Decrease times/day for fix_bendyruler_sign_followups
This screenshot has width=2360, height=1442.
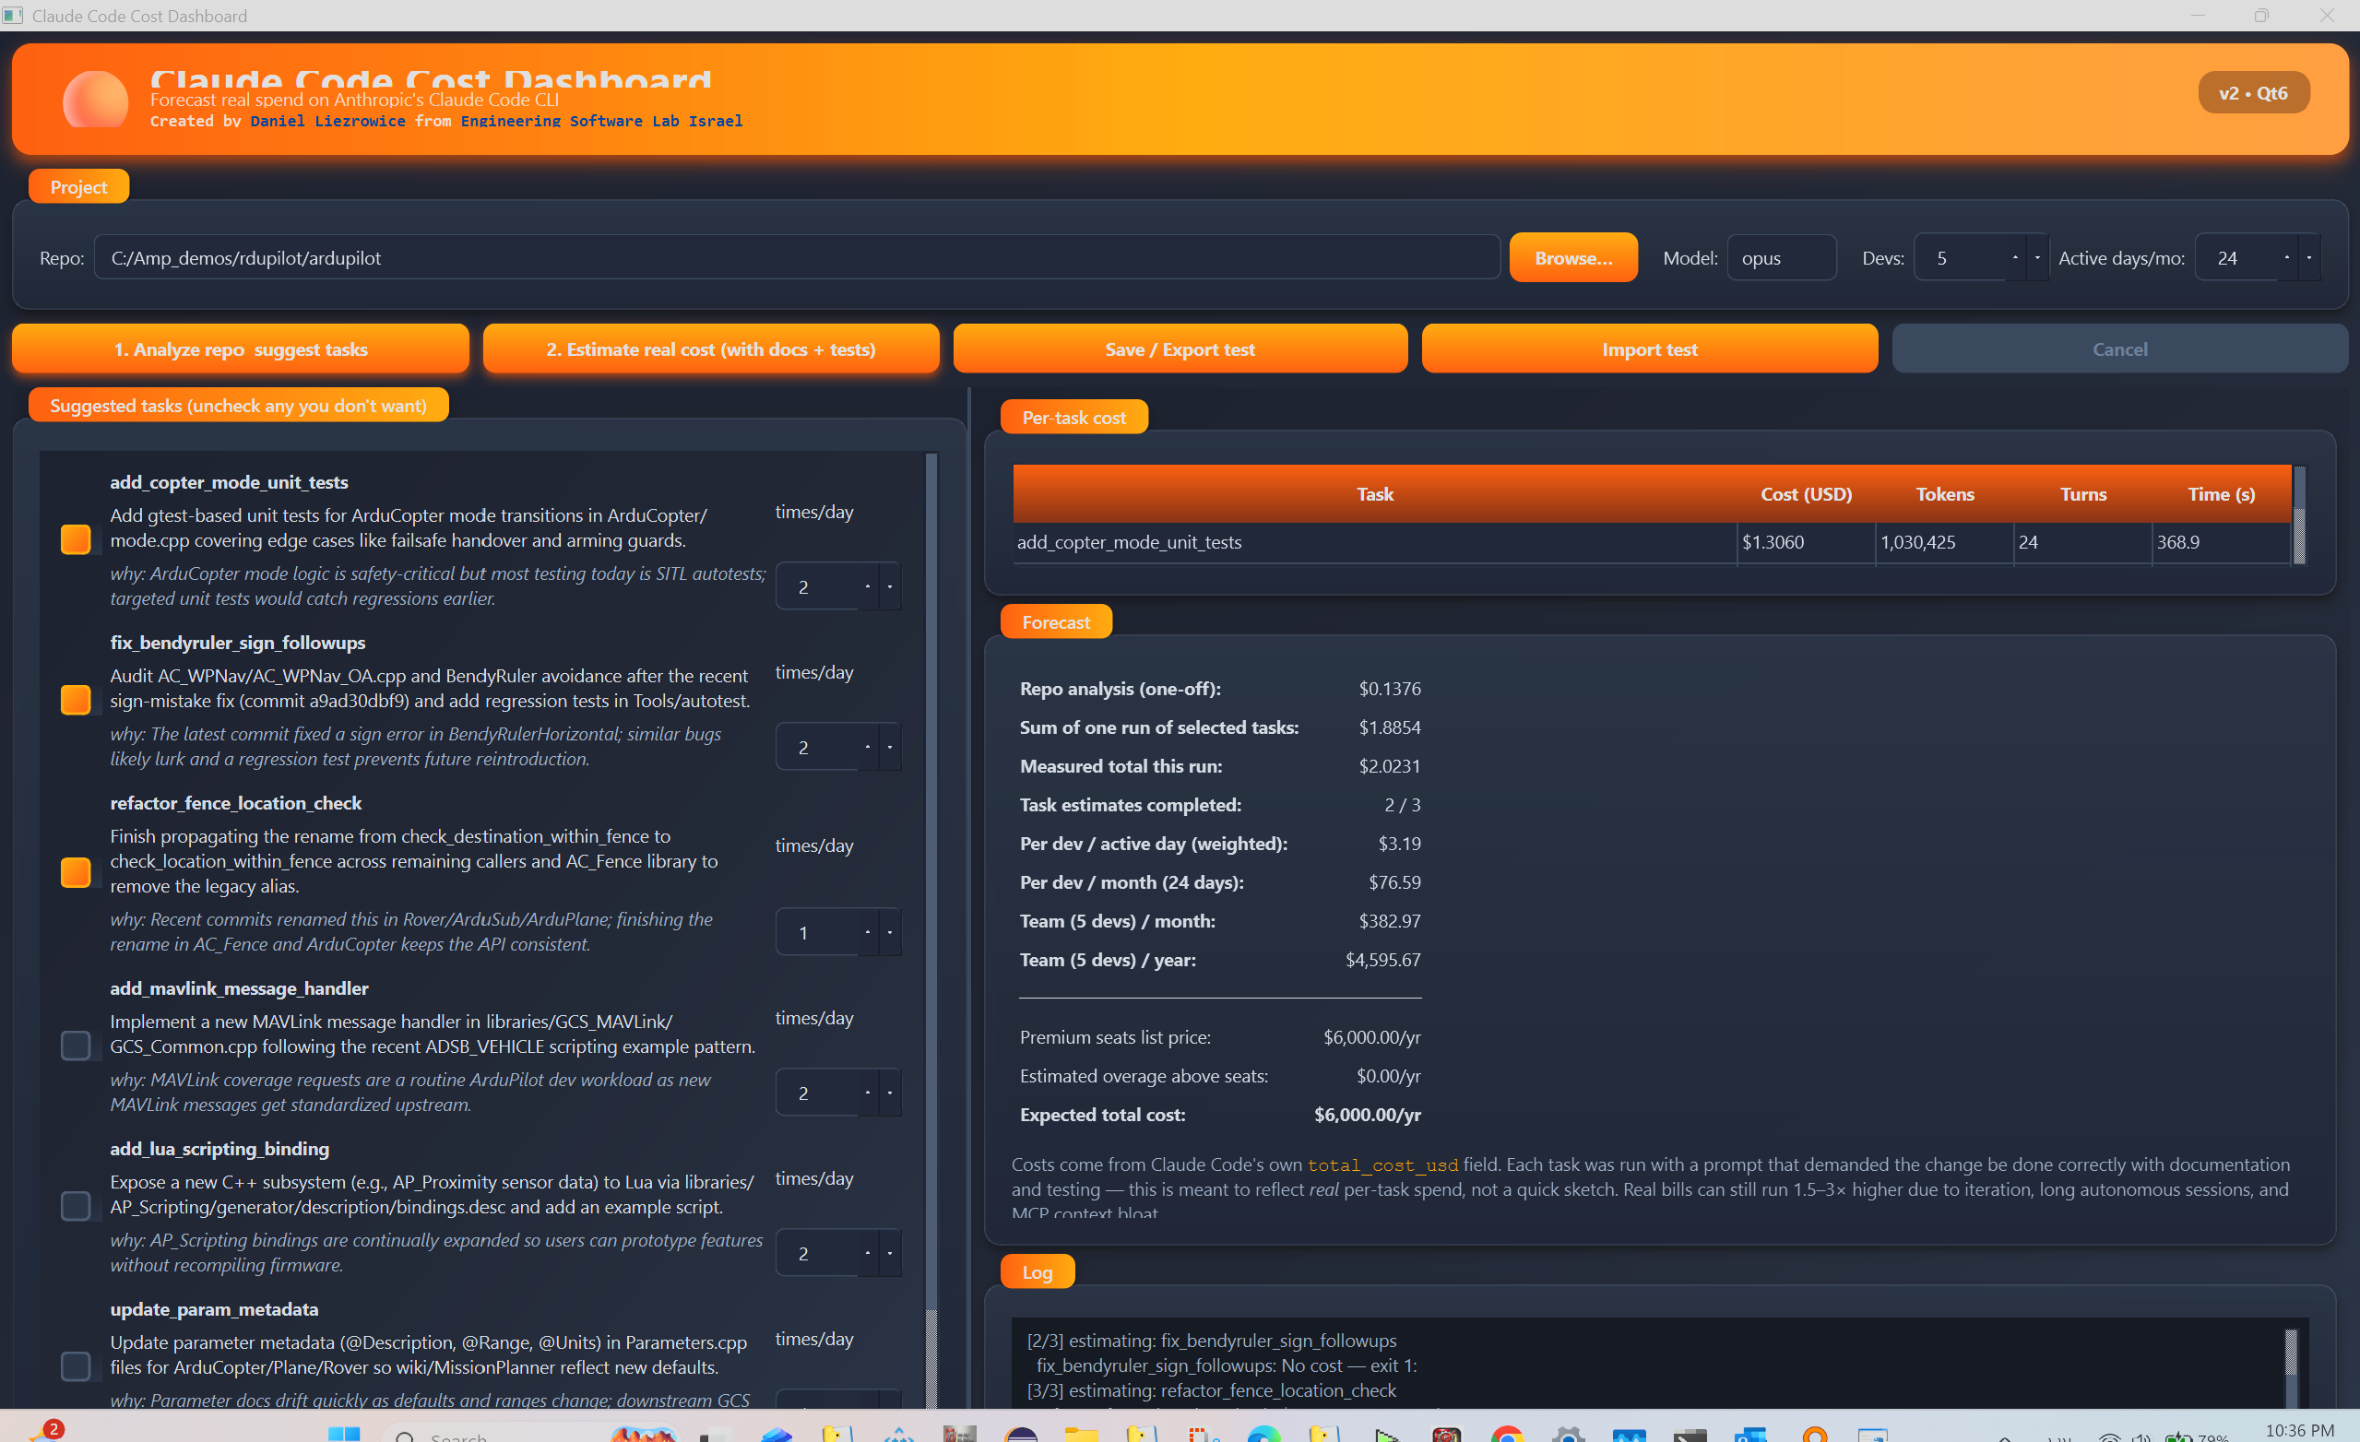890,747
